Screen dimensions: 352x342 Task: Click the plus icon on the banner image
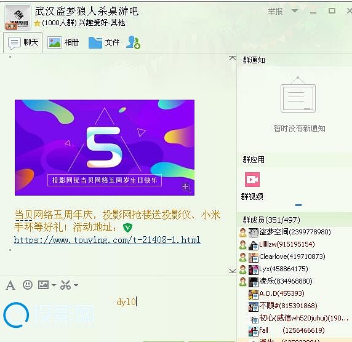coord(186,187)
